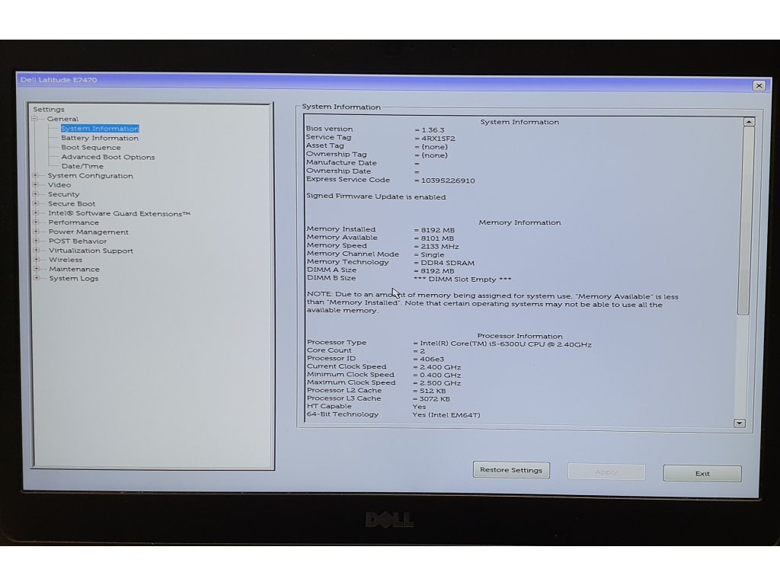Click the DIMM Slot Empty text

click(462, 279)
